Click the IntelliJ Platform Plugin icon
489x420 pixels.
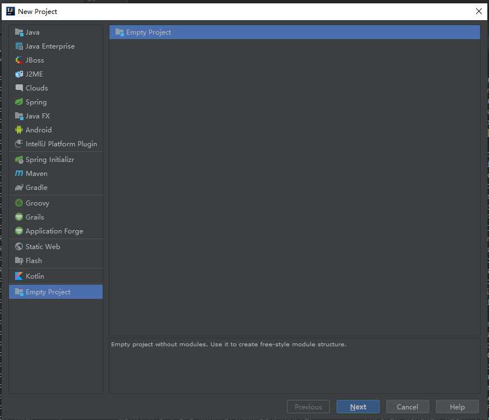pyautogui.click(x=19, y=144)
